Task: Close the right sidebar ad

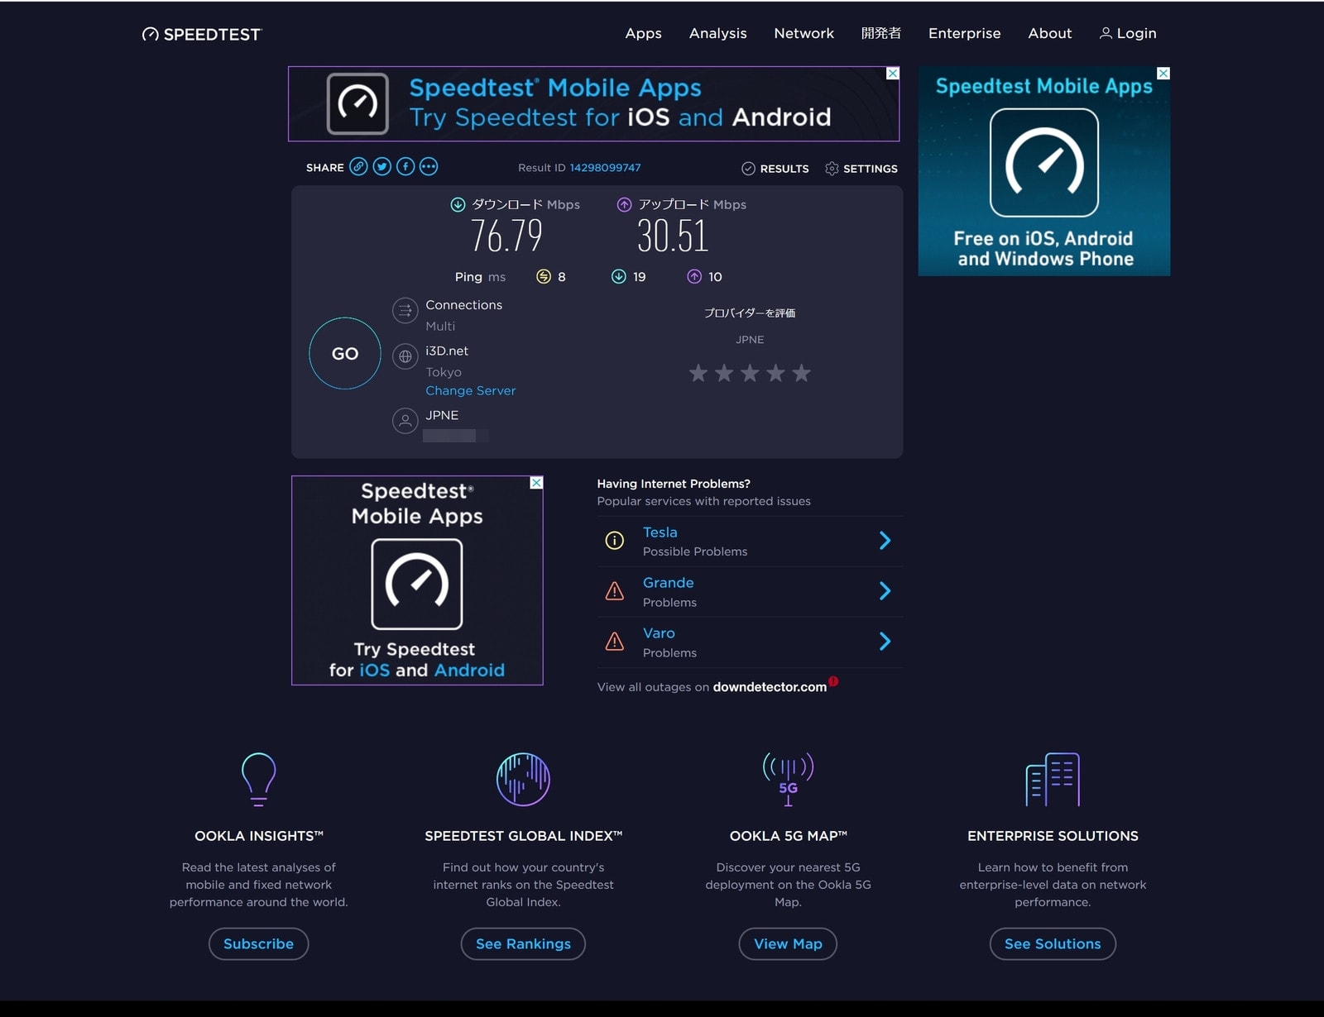Action: tap(1163, 74)
